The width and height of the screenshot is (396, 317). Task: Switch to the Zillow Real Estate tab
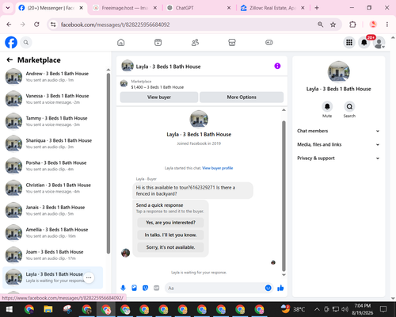tap(273, 8)
